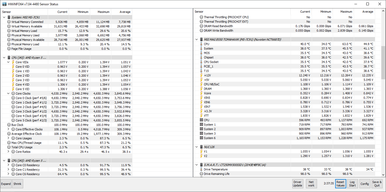
Task: Select the icon next to Page File Usage
Action: [9, 49]
